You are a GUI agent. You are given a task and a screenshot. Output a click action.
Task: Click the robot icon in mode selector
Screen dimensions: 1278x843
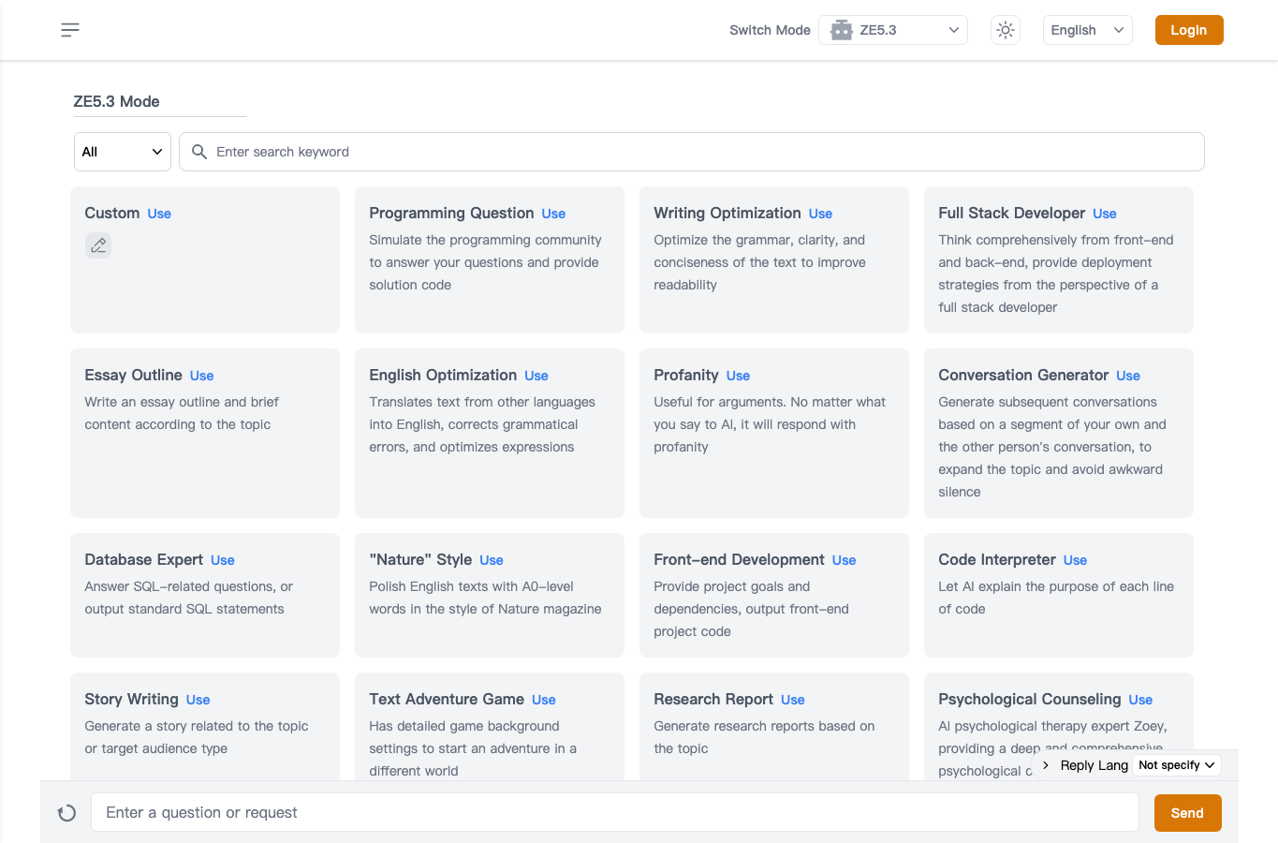842,30
